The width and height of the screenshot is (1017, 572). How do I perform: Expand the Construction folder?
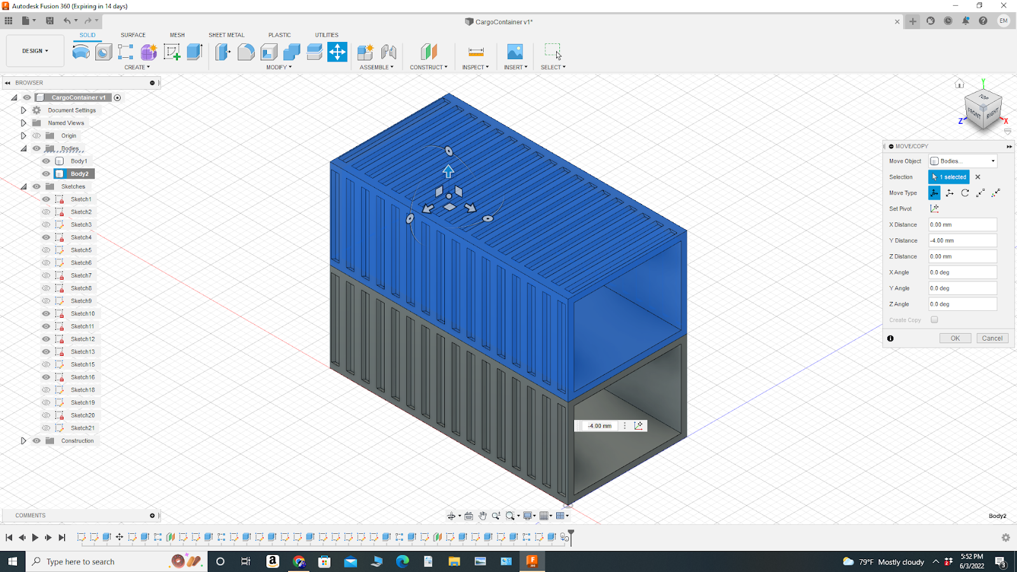24,441
